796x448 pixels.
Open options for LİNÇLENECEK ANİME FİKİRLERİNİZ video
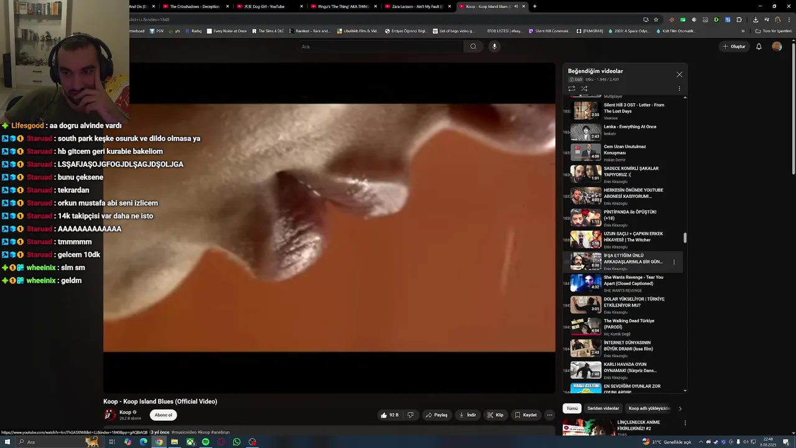[x=685, y=423]
